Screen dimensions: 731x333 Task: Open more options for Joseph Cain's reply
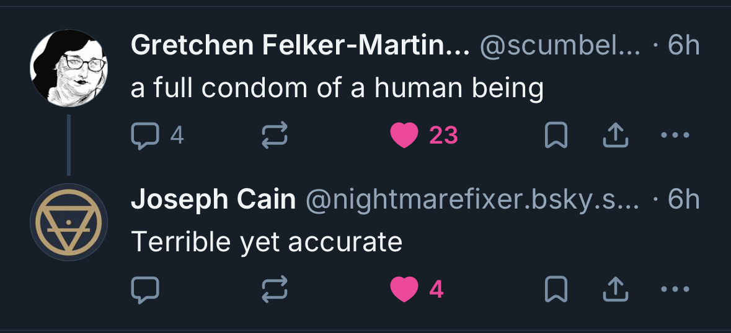click(x=675, y=289)
